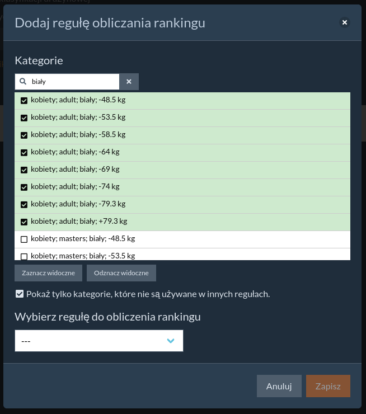Click the search magnifier icon
The width and height of the screenshot is (366, 414).
[x=23, y=82]
